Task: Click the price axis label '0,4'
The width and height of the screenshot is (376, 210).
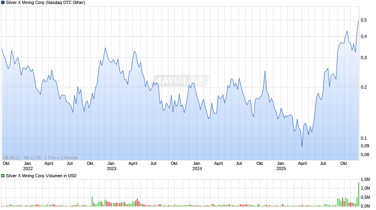Action: [364, 36]
